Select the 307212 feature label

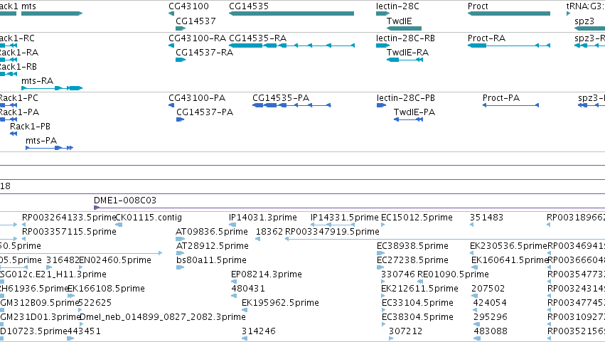[x=405, y=331]
